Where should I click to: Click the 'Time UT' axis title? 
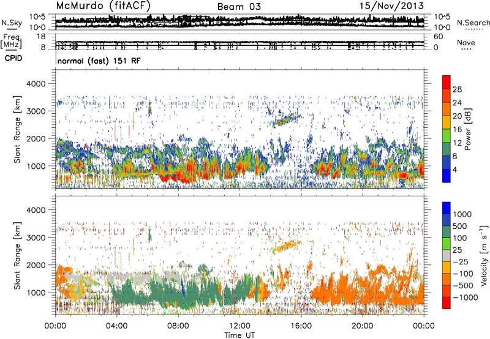tap(239, 335)
